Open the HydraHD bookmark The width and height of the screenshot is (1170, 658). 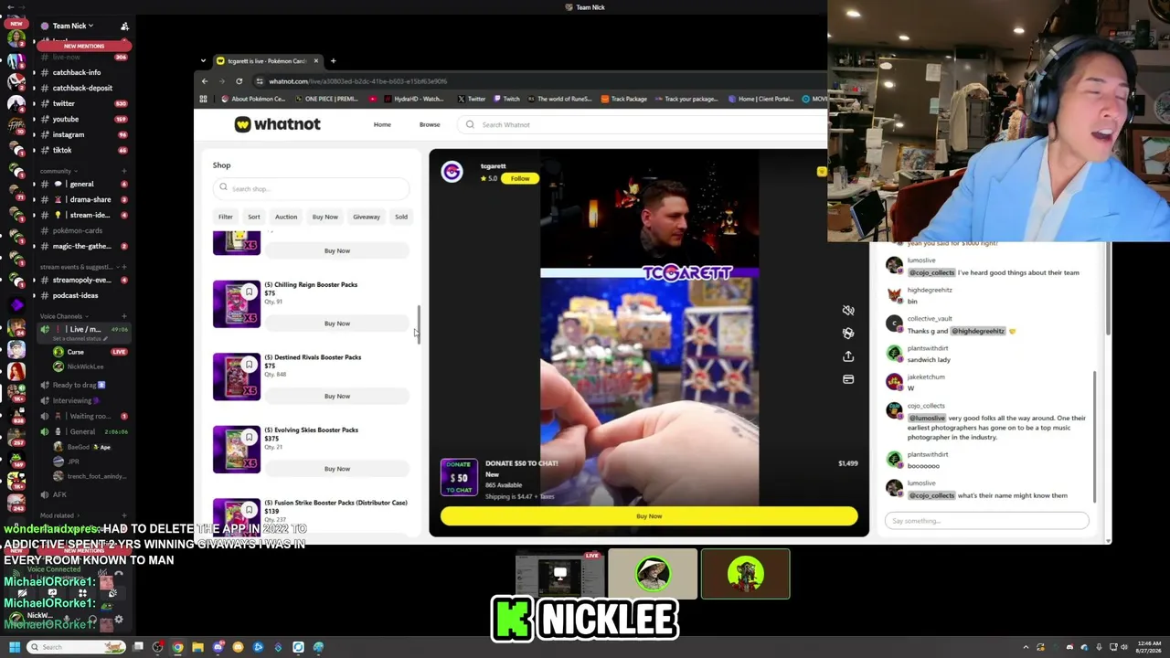[414, 99]
